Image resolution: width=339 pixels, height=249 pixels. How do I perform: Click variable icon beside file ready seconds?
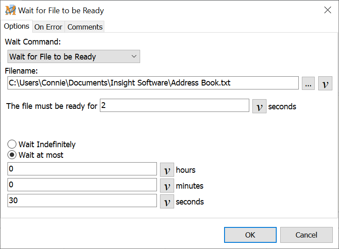(259, 106)
